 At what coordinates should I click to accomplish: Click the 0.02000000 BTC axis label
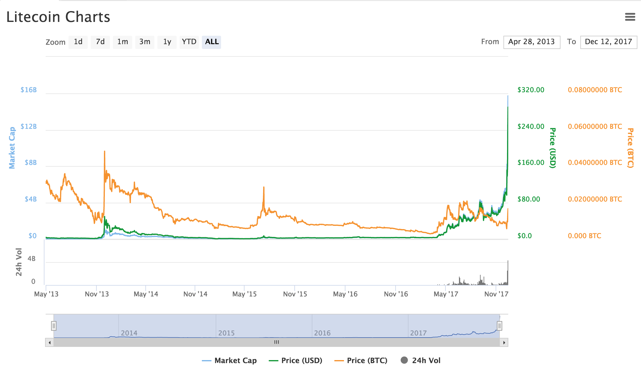click(595, 199)
